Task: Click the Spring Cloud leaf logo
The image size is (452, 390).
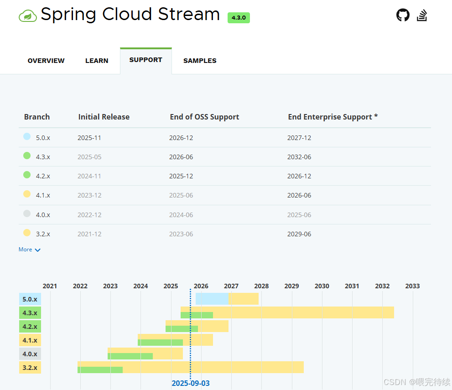Action: click(x=28, y=16)
